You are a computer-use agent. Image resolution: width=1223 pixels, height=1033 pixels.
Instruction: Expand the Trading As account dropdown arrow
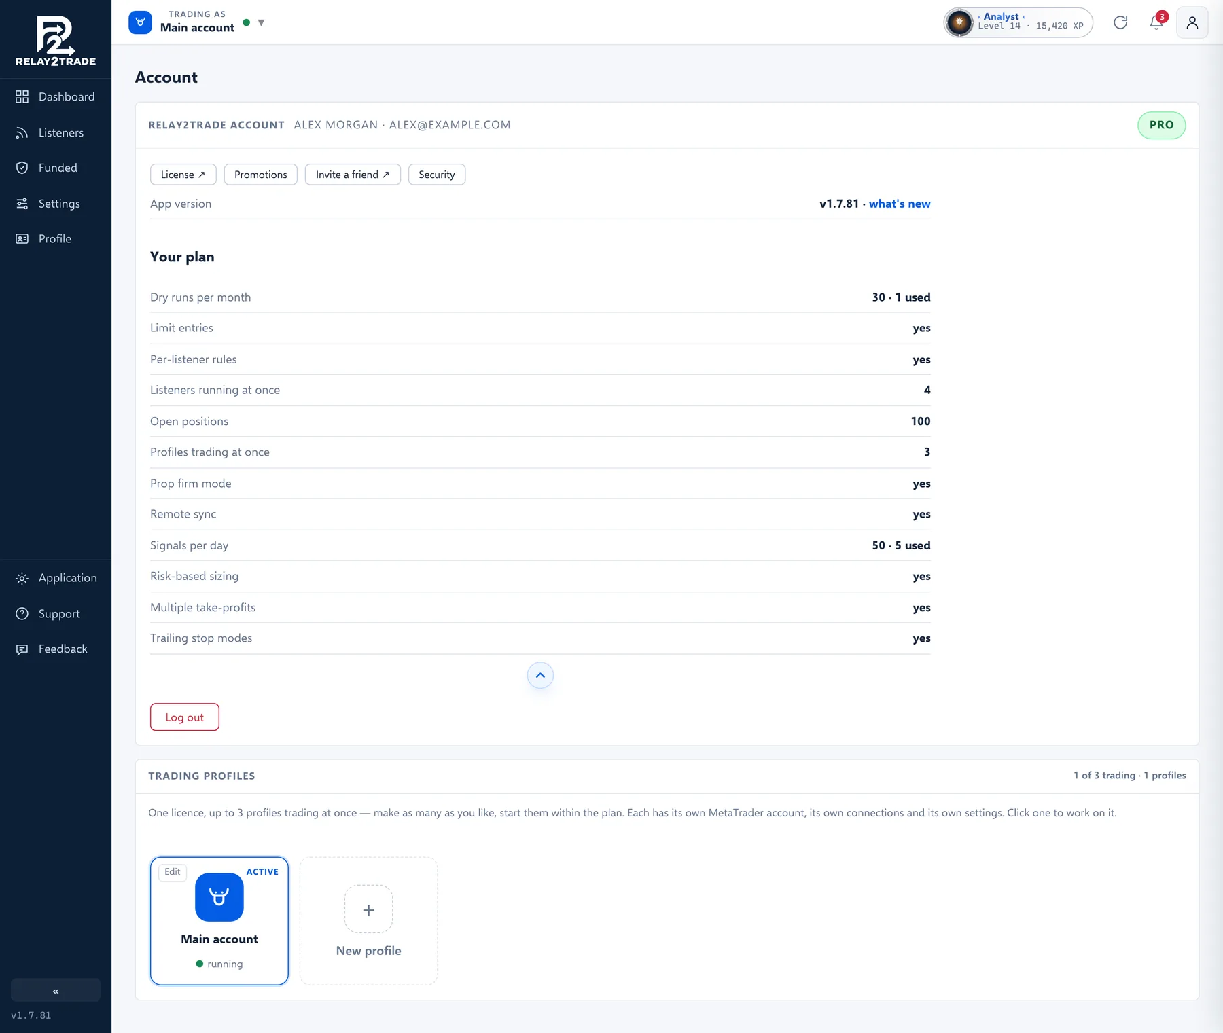pyautogui.click(x=262, y=23)
